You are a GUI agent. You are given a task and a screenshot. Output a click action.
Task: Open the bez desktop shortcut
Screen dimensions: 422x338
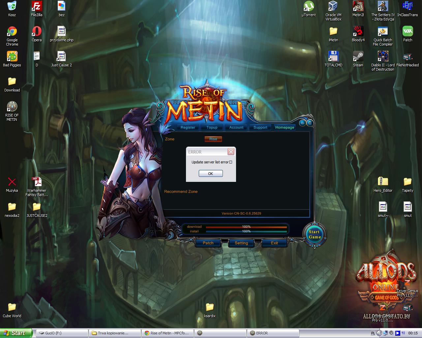tap(61, 9)
